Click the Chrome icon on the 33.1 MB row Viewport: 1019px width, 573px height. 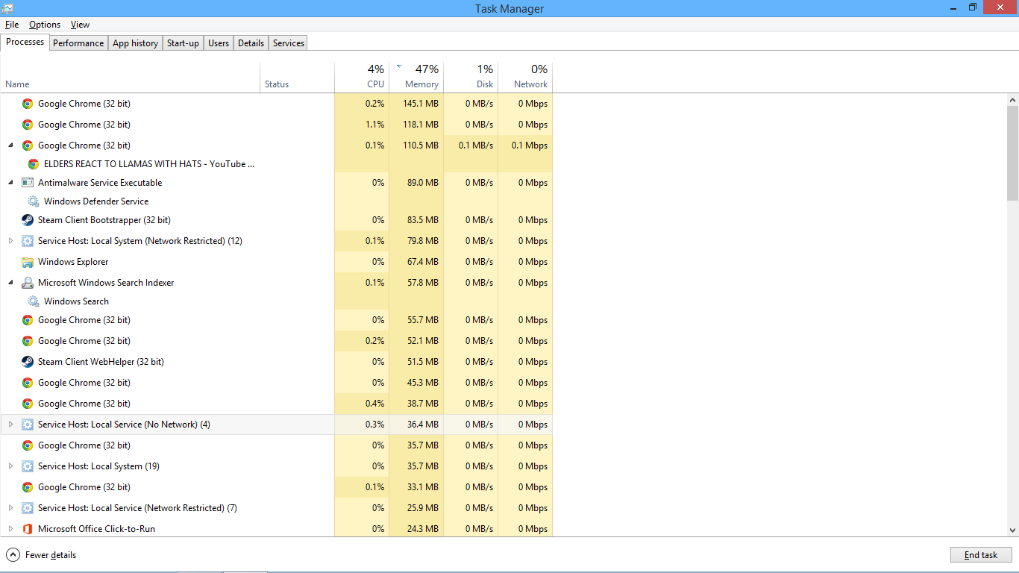tap(28, 487)
